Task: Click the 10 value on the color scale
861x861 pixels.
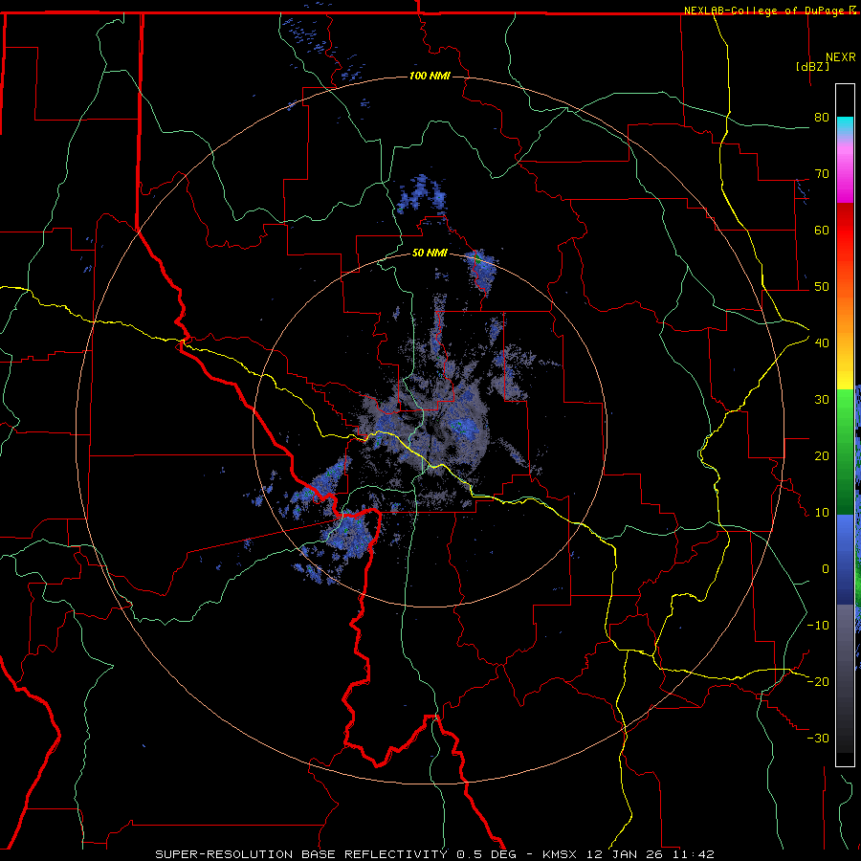Action: pos(822,513)
